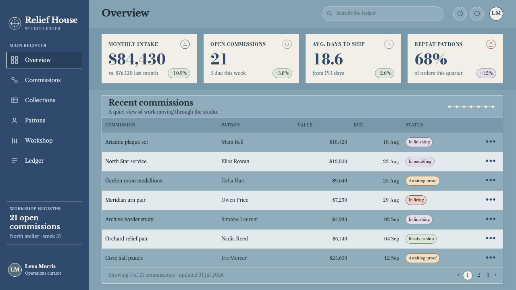This screenshot has width=516, height=290.
Task: Select page 2 in pagination
Action: (479, 275)
